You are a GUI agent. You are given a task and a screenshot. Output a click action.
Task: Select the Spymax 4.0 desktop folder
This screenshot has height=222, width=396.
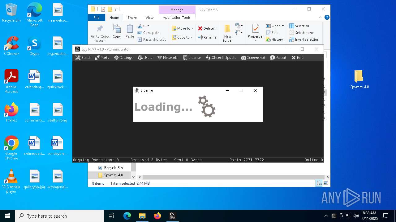point(359,79)
